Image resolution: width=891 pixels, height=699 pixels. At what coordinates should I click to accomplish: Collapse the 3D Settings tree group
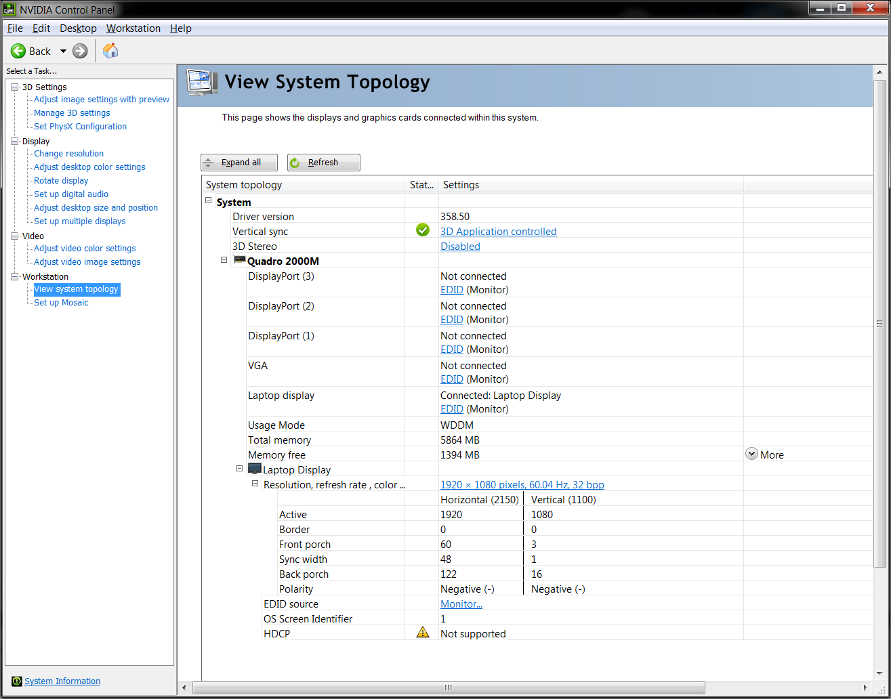pos(15,87)
